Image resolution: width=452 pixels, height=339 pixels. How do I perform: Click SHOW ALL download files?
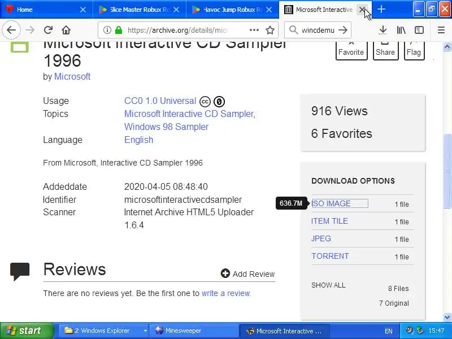tap(328, 285)
